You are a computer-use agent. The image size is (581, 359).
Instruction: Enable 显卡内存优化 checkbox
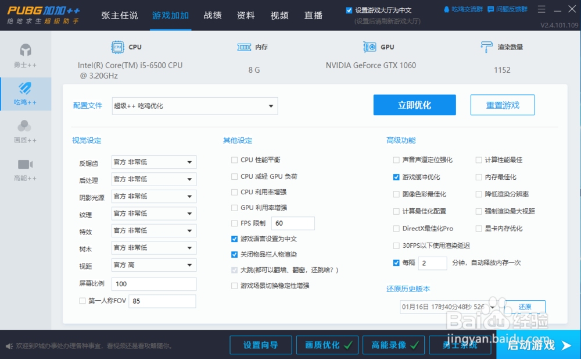pos(479,228)
